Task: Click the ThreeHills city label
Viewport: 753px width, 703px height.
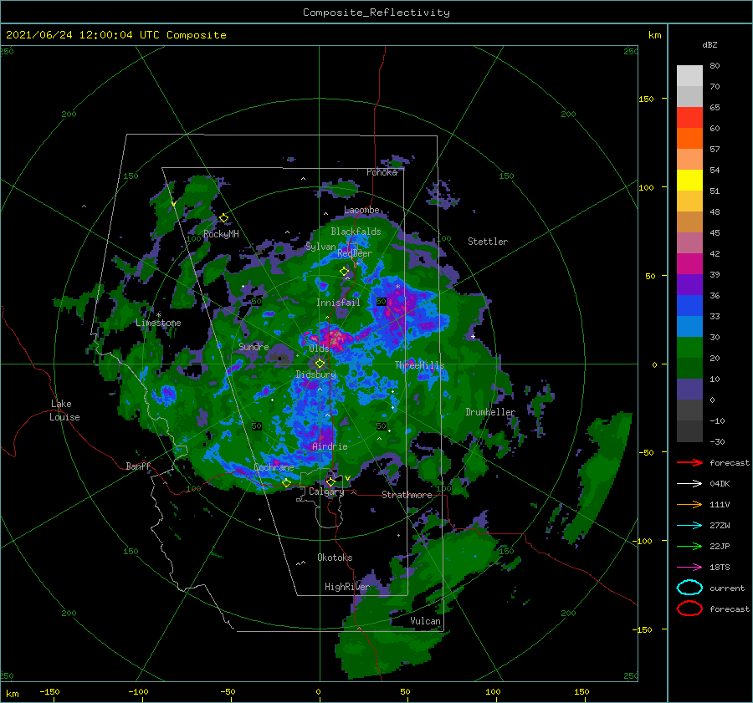Action: click(420, 365)
